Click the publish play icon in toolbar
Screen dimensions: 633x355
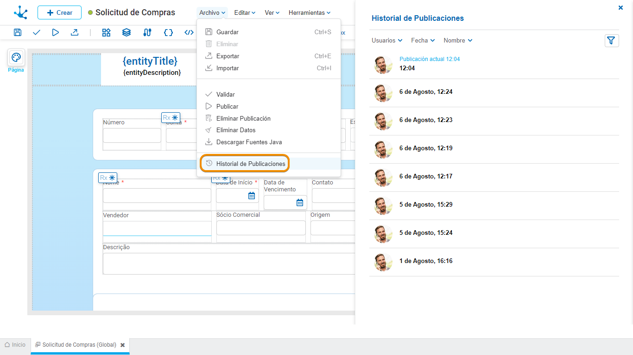(56, 32)
